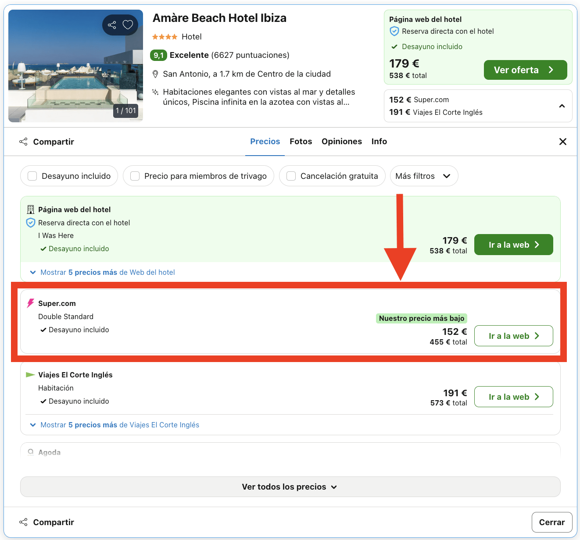Click Compartir share at top of tab bar
This screenshot has width=580, height=540.
click(x=47, y=142)
